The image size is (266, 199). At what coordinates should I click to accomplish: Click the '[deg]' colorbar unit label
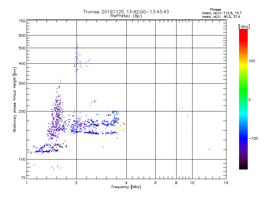click(x=244, y=27)
